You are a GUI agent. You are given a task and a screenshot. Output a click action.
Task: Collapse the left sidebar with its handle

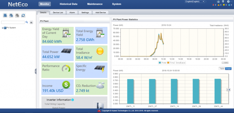point(35,71)
